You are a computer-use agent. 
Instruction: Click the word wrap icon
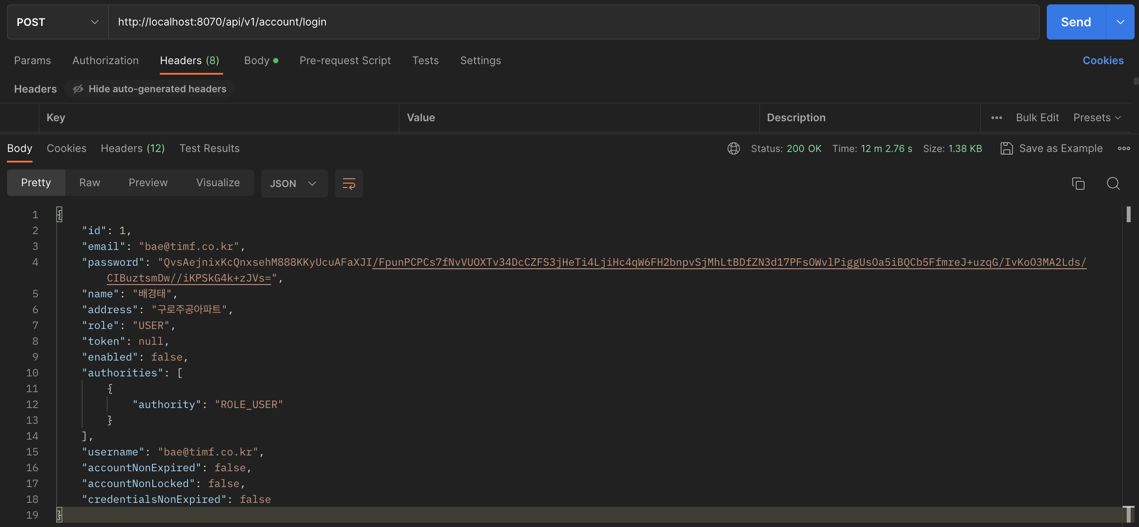point(349,184)
